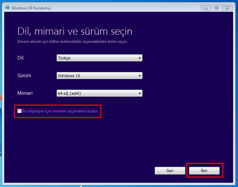Image resolution: width=238 pixels, height=187 pixels.
Task: Click the Windows 10 Kurulumu title bar icon
Action: coord(7,8)
